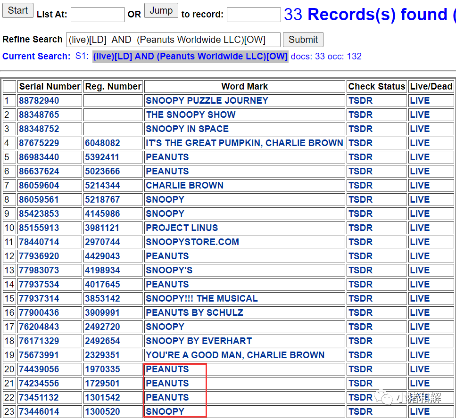The image size is (456, 418).
Task: Open serial number 88782940
Action: point(39,100)
